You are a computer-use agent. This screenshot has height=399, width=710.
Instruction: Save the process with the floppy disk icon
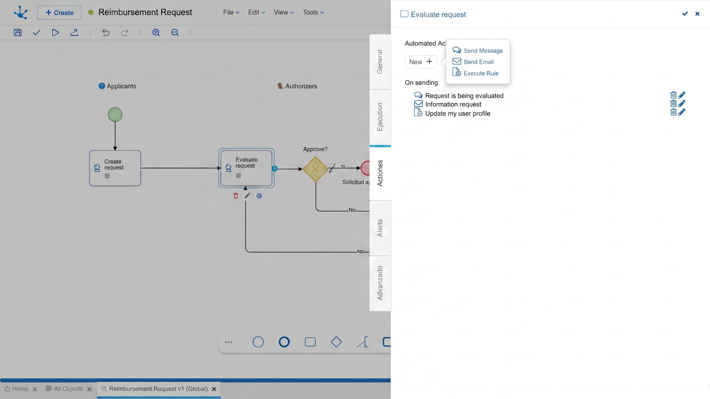(18, 32)
